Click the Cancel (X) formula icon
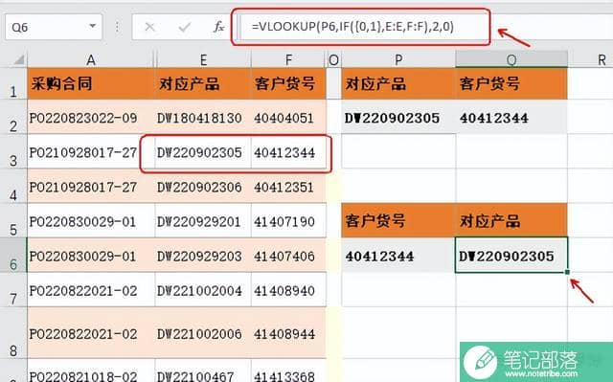 tap(149, 27)
